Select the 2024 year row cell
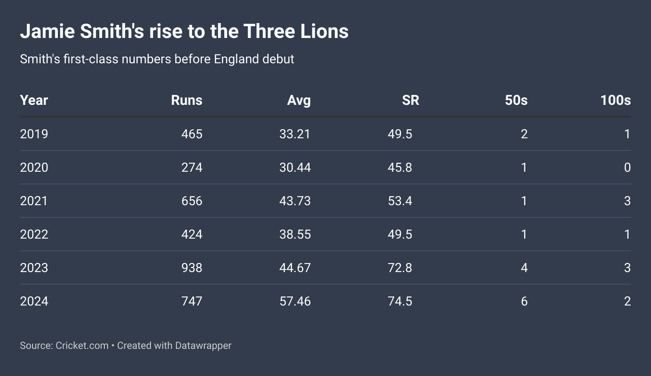The image size is (651, 376). [x=34, y=301]
